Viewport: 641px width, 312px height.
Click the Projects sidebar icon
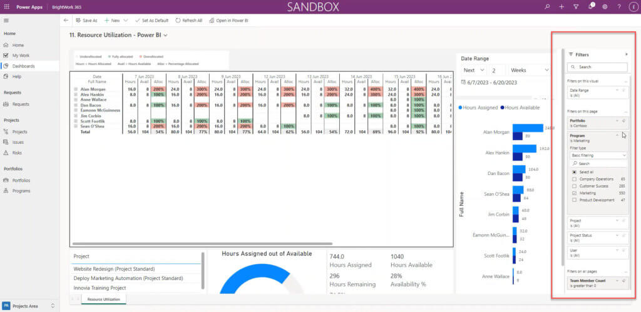click(x=6, y=132)
